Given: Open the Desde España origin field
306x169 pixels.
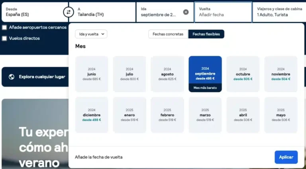Looking at the screenshot, I should pos(35,12).
